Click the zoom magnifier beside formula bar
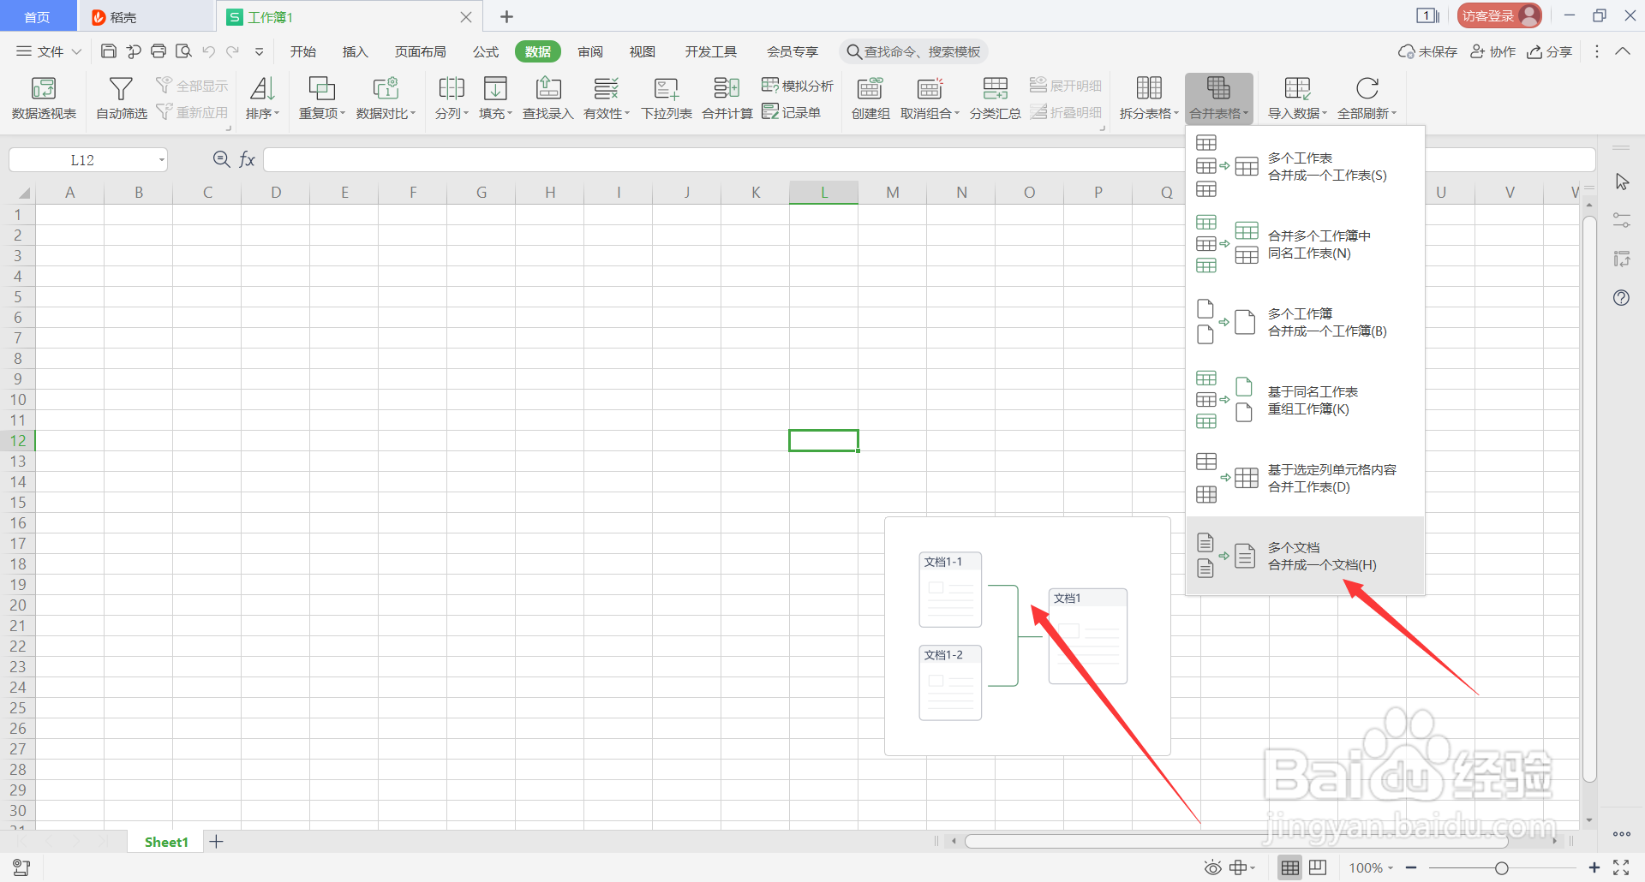 coord(221,159)
